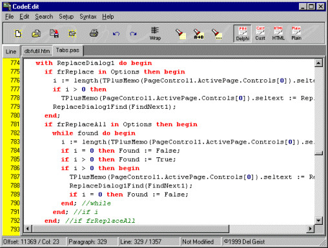Click the vertical scrollbar thumb

pyautogui.click(x=318, y=153)
